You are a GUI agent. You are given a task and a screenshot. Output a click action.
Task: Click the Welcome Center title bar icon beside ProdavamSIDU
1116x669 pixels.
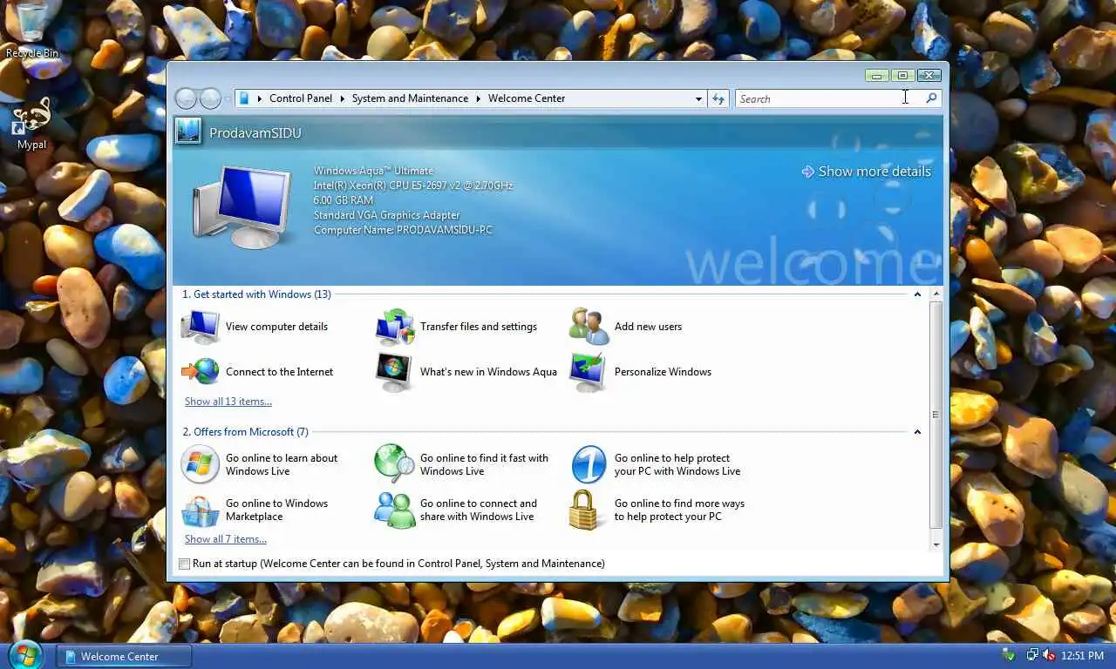(x=187, y=132)
